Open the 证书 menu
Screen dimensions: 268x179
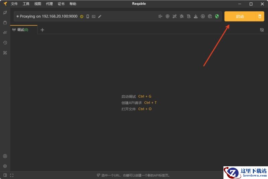coord(61,4)
